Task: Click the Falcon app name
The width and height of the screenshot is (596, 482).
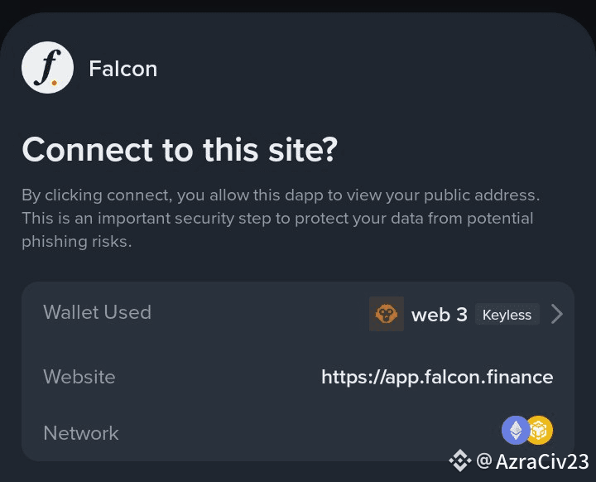Action: pos(123,69)
